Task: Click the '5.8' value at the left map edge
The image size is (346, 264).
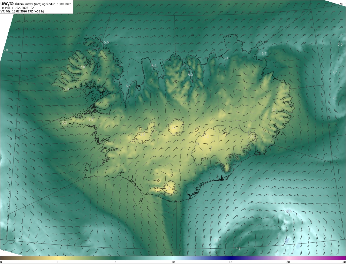Action: 5,50
